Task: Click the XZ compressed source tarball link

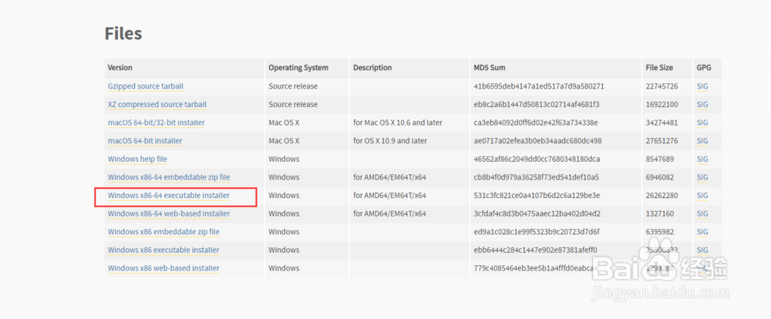Action: coord(157,104)
